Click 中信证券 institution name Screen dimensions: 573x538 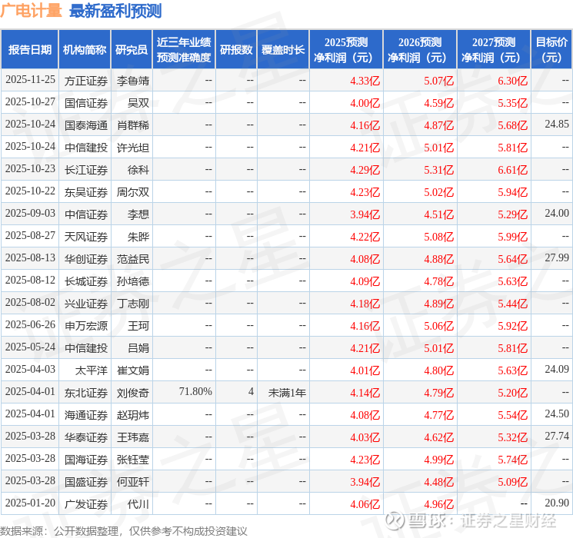(86, 214)
